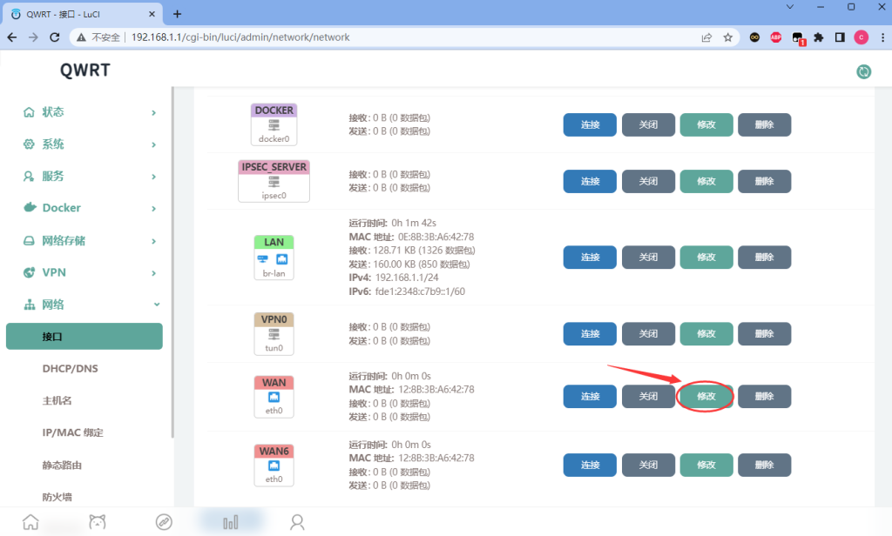Reload the page with the refresh icon

click(x=55, y=37)
